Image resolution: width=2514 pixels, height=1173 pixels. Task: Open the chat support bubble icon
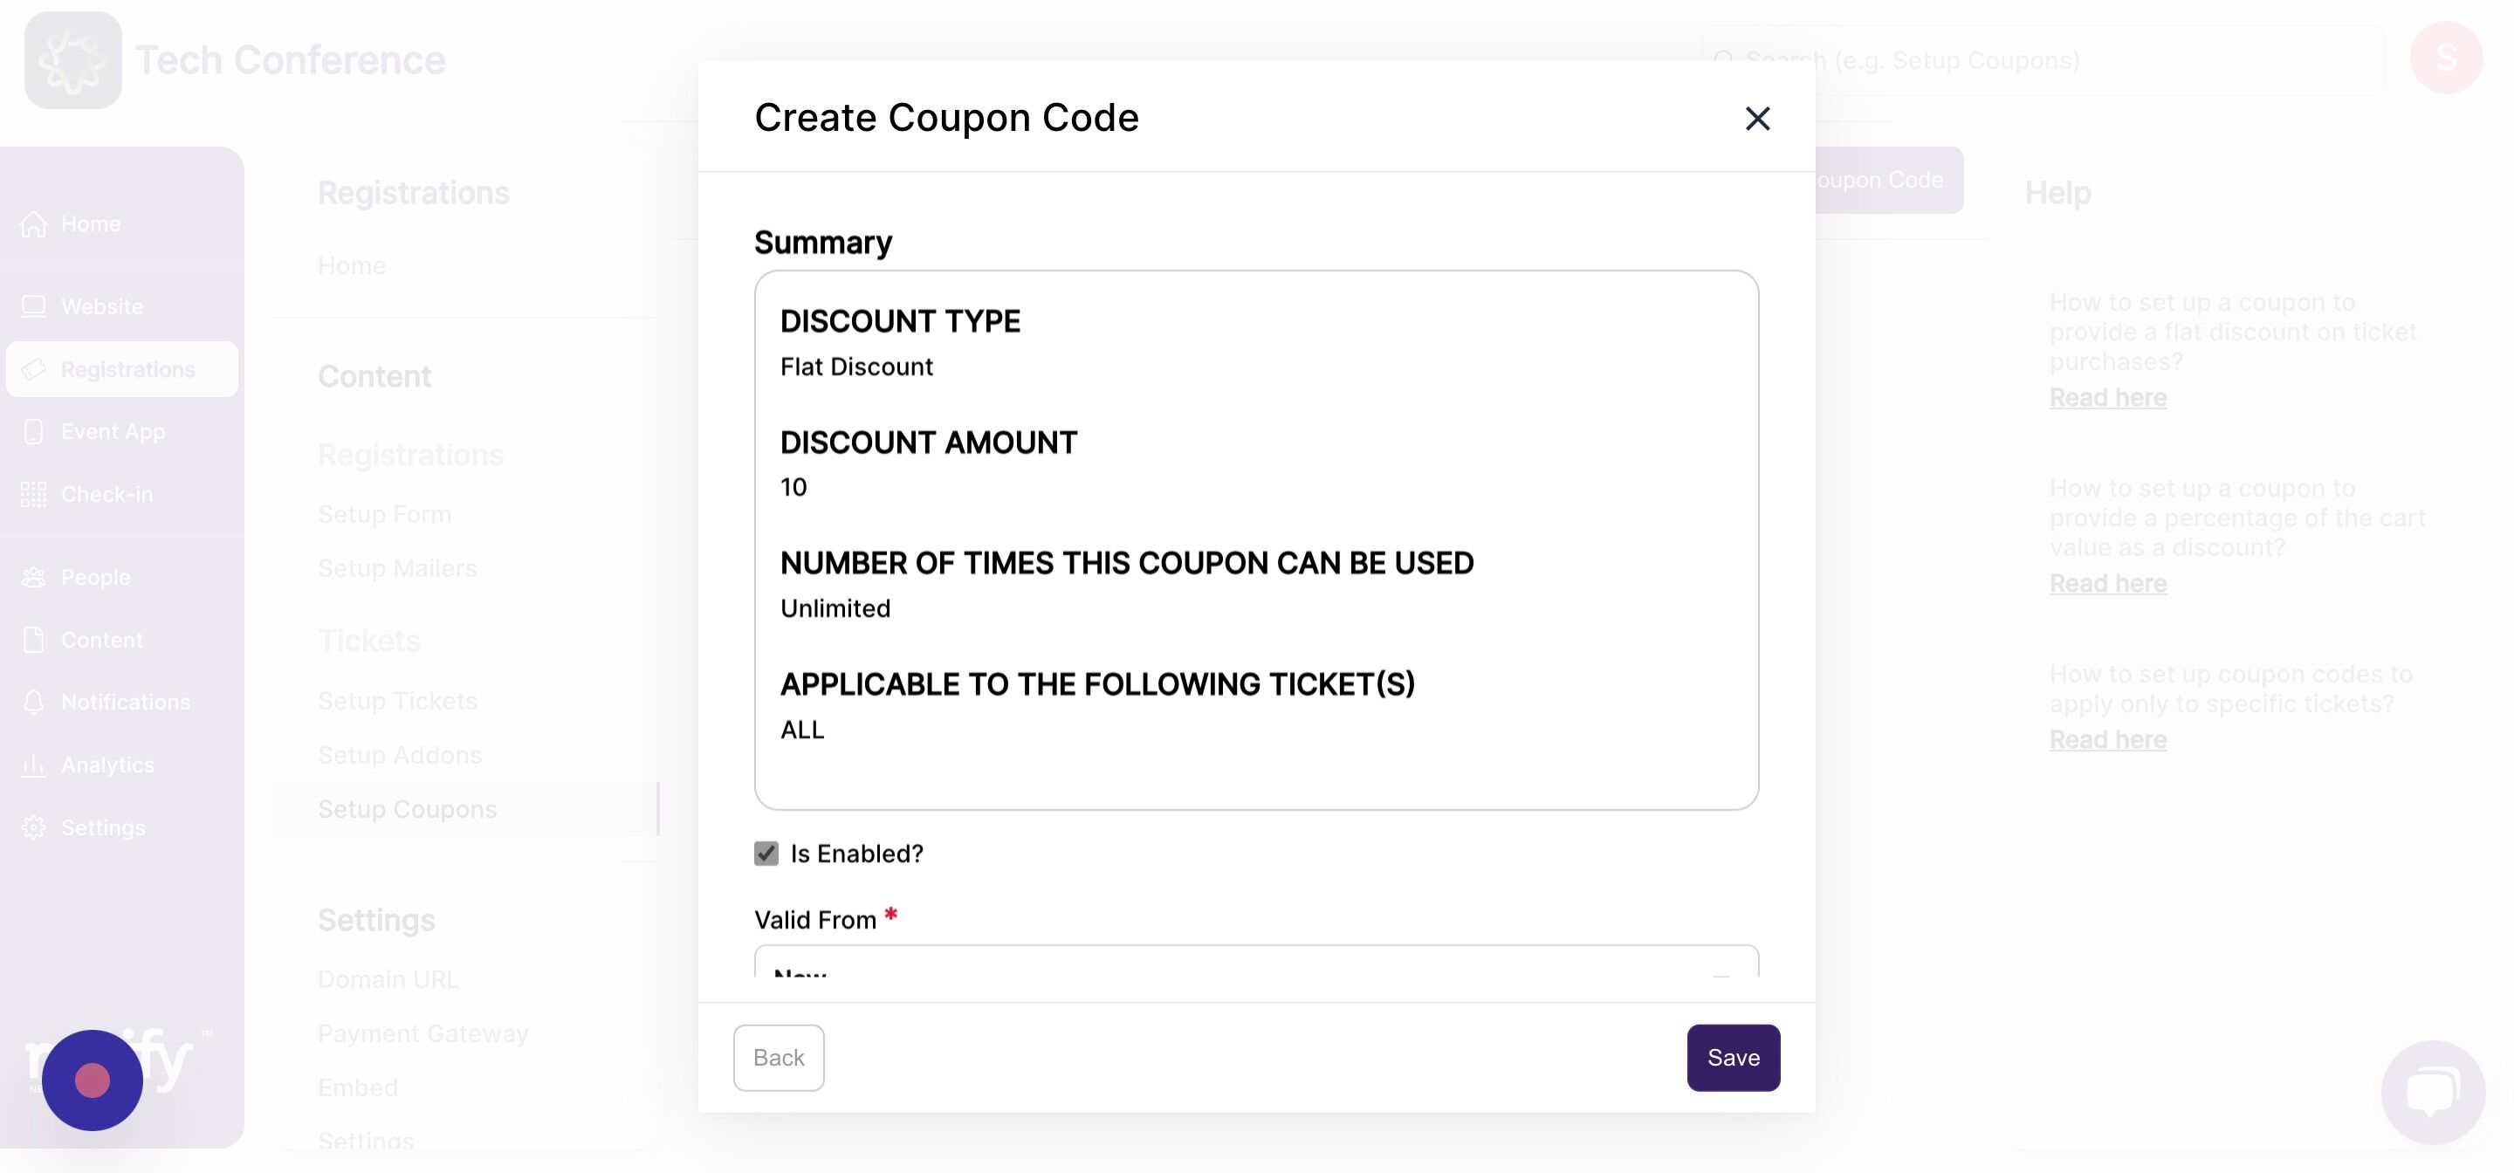pos(2433,1092)
